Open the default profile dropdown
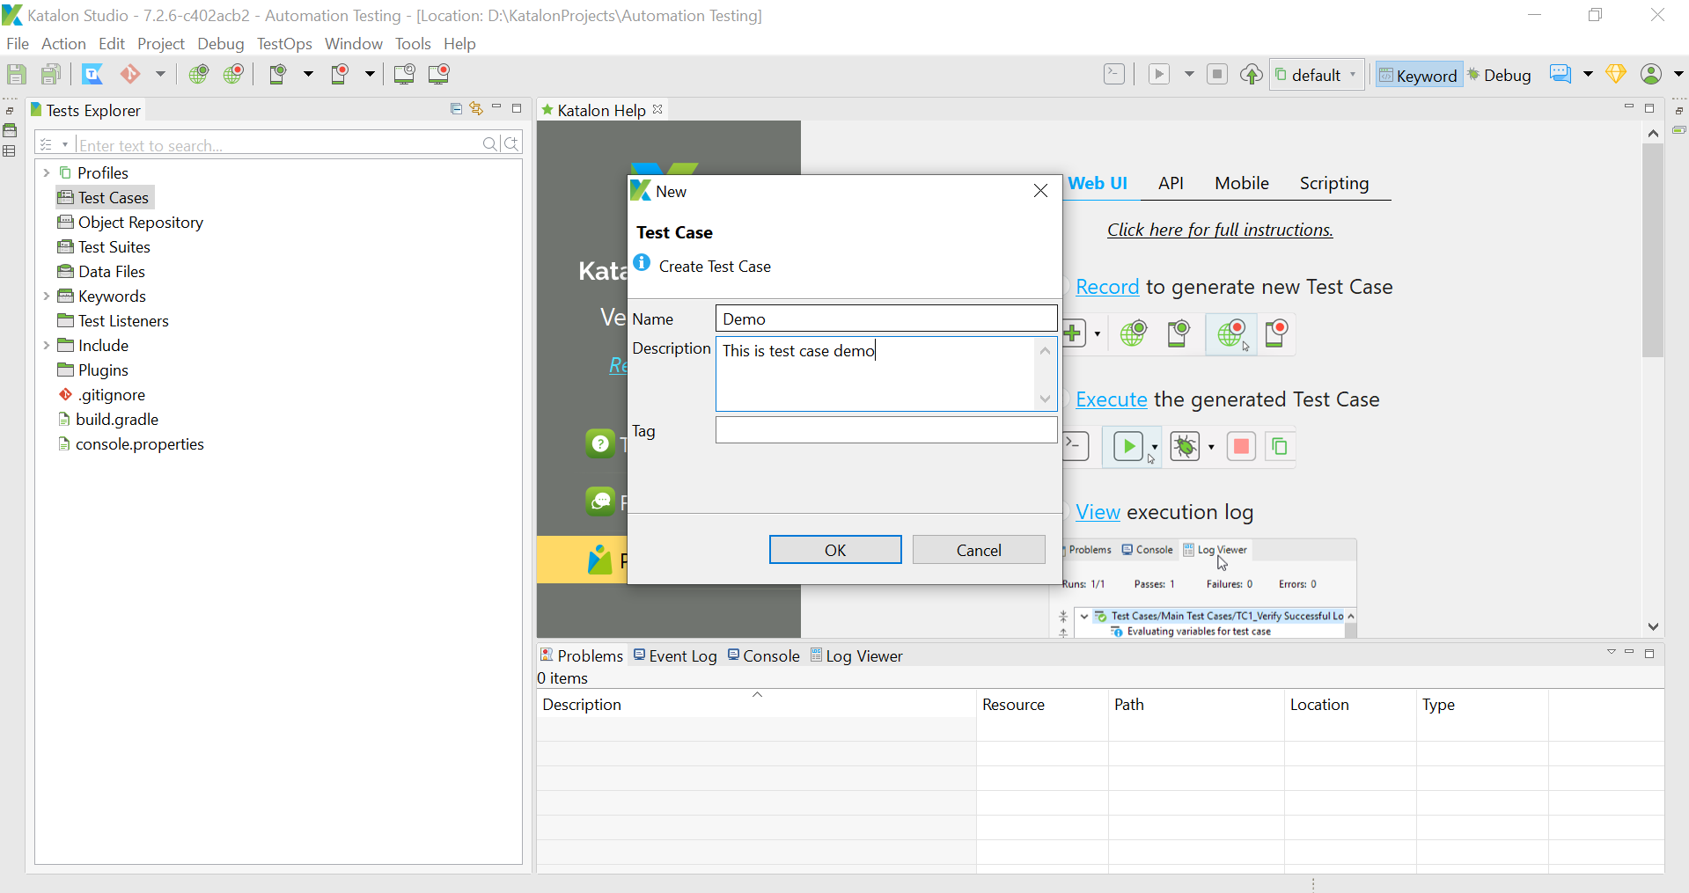Screen dimensions: 1689x893 (x=1318, y=76)
